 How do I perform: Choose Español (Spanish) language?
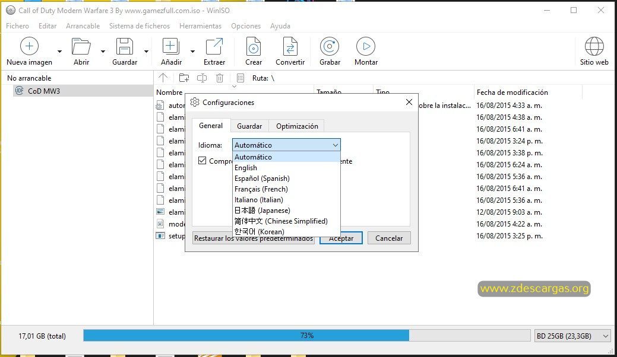coord(286,179)
